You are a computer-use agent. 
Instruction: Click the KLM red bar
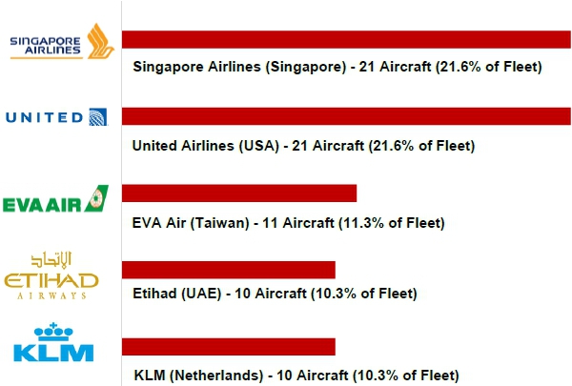(229, 346)
